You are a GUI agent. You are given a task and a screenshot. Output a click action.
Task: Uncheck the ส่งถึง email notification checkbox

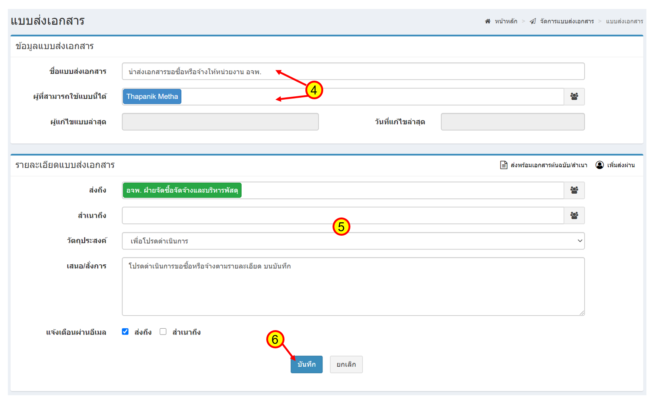[x=125, y=332]
